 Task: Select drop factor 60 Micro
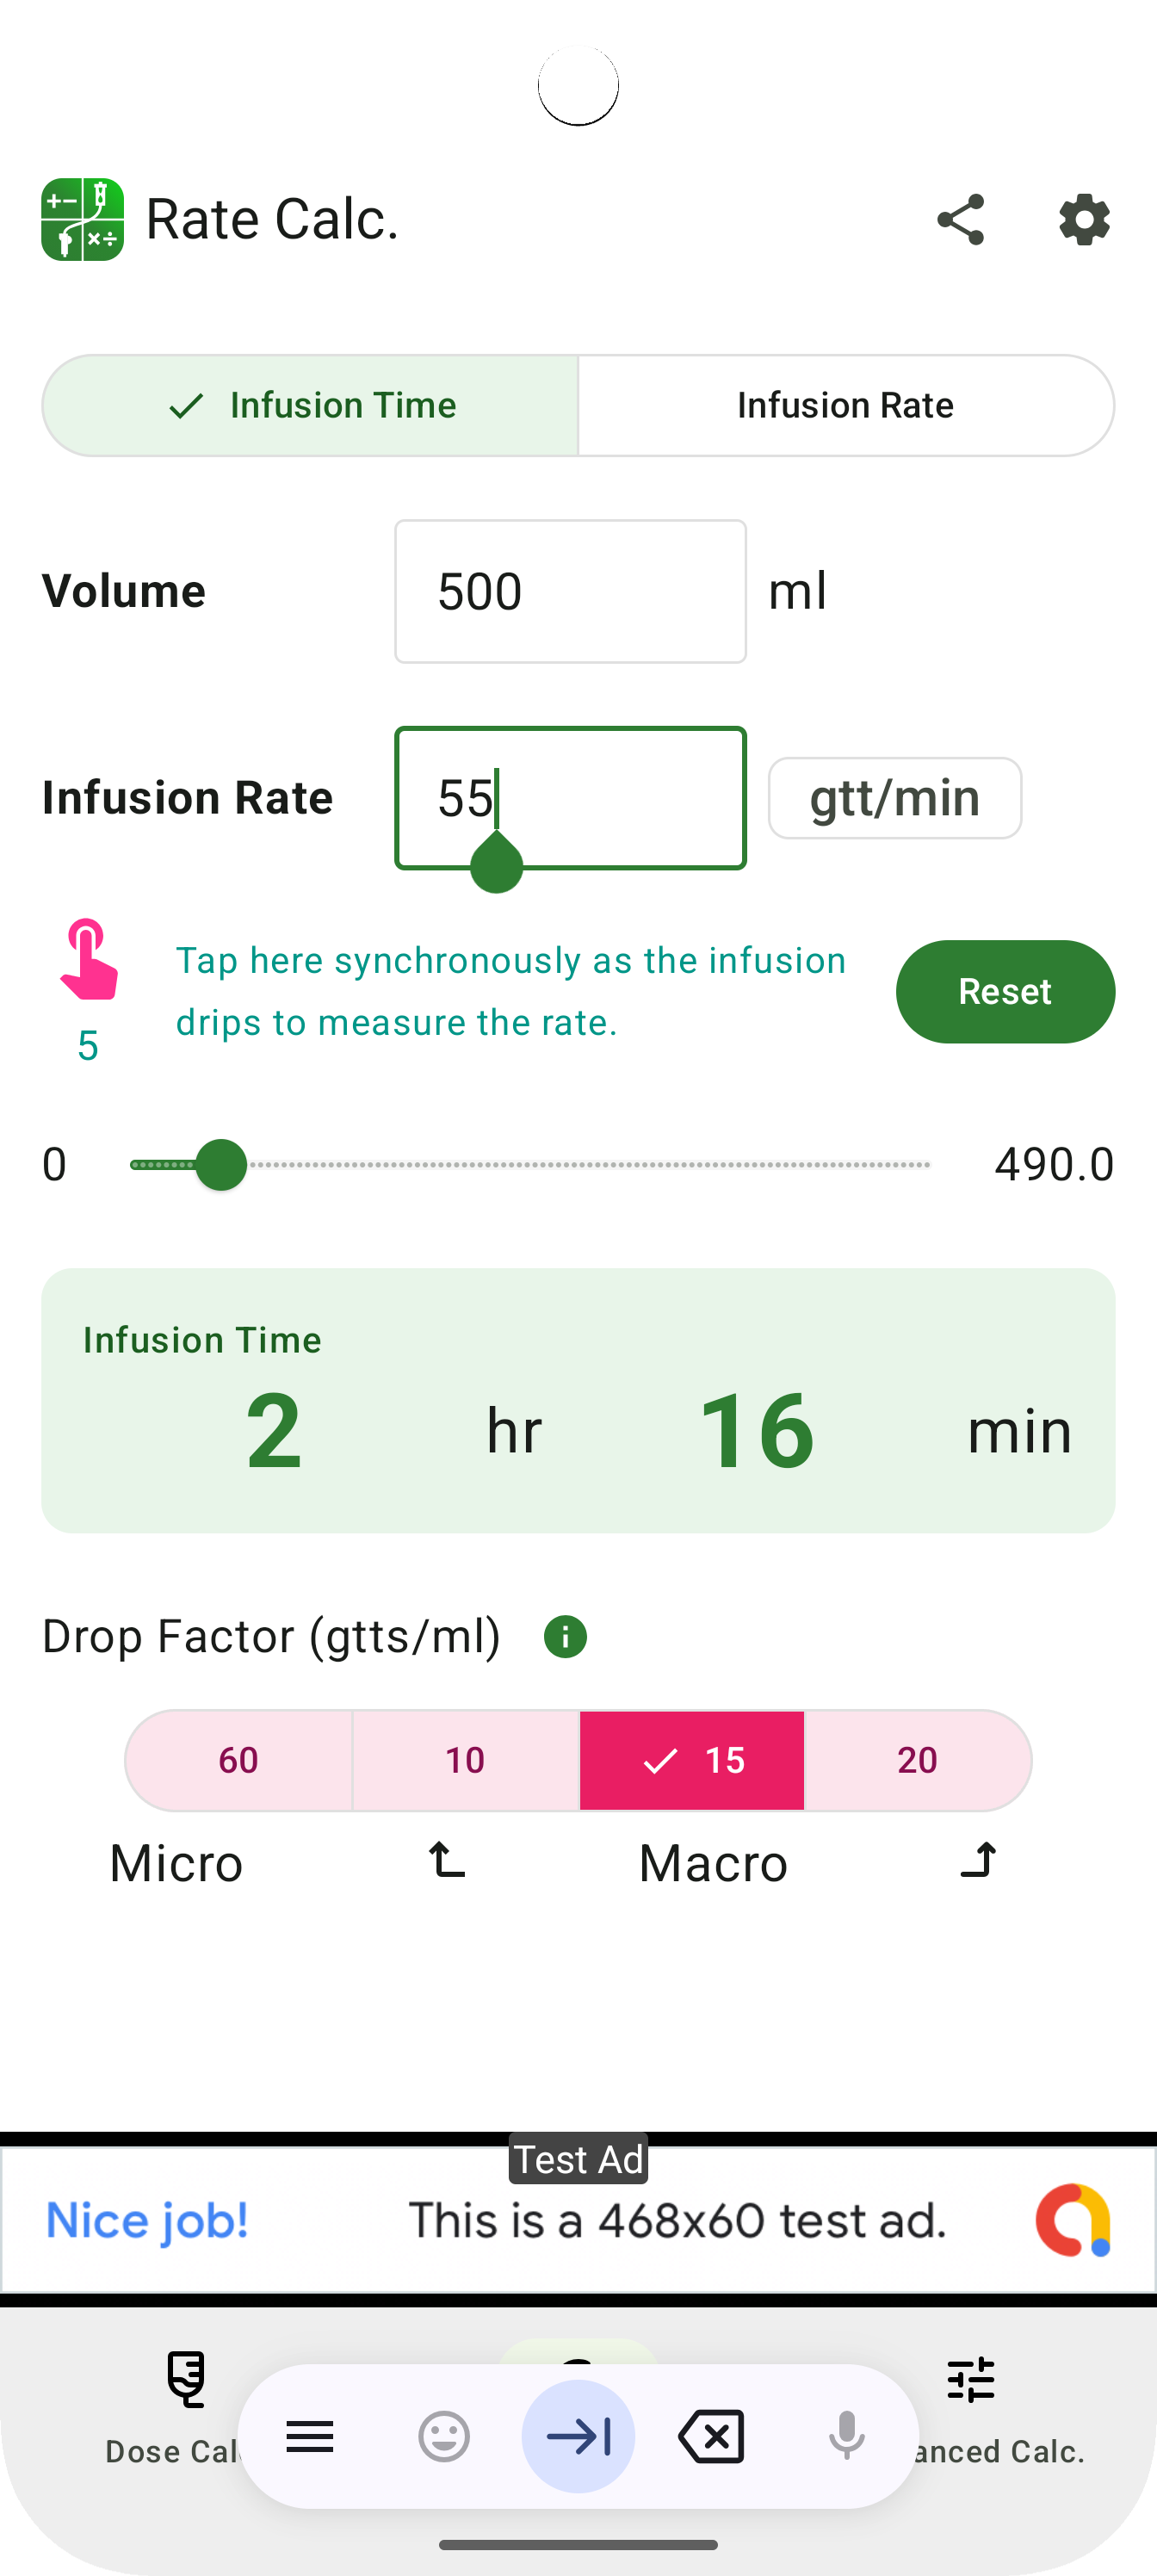(x=239, y=1760)
